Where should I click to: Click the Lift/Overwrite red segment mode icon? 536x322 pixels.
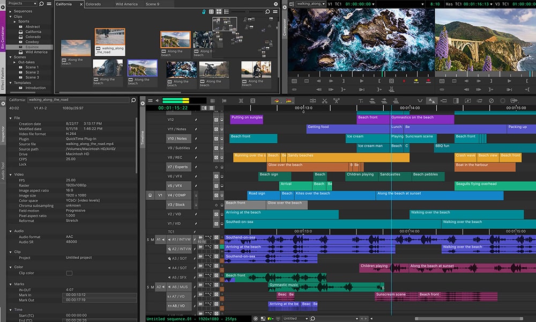tap(276, 100)
